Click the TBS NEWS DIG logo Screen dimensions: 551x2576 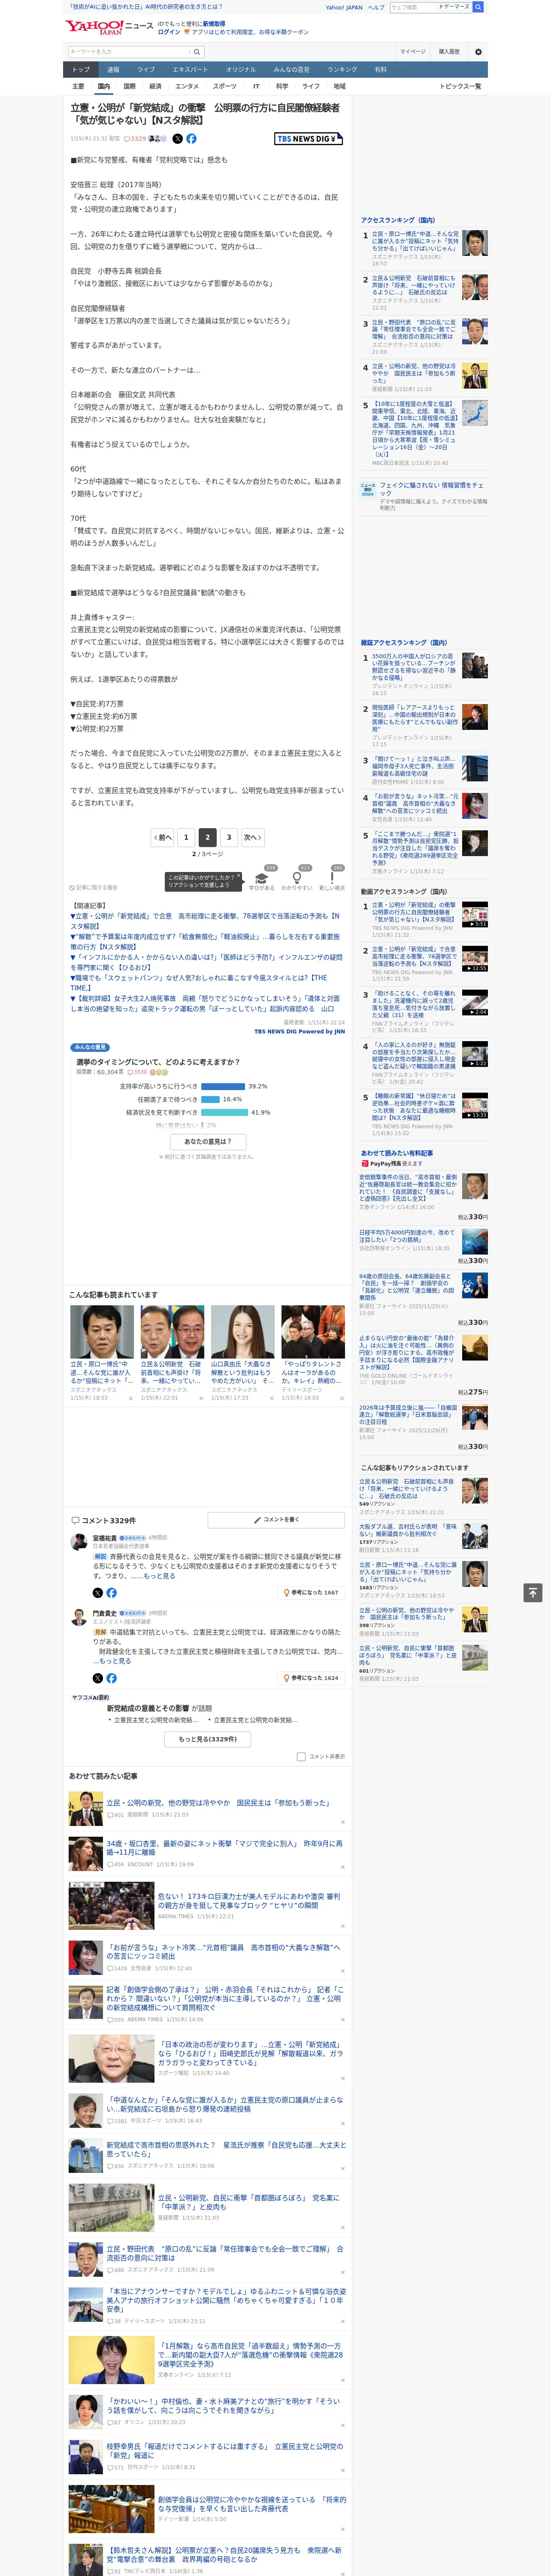(308, 139)
